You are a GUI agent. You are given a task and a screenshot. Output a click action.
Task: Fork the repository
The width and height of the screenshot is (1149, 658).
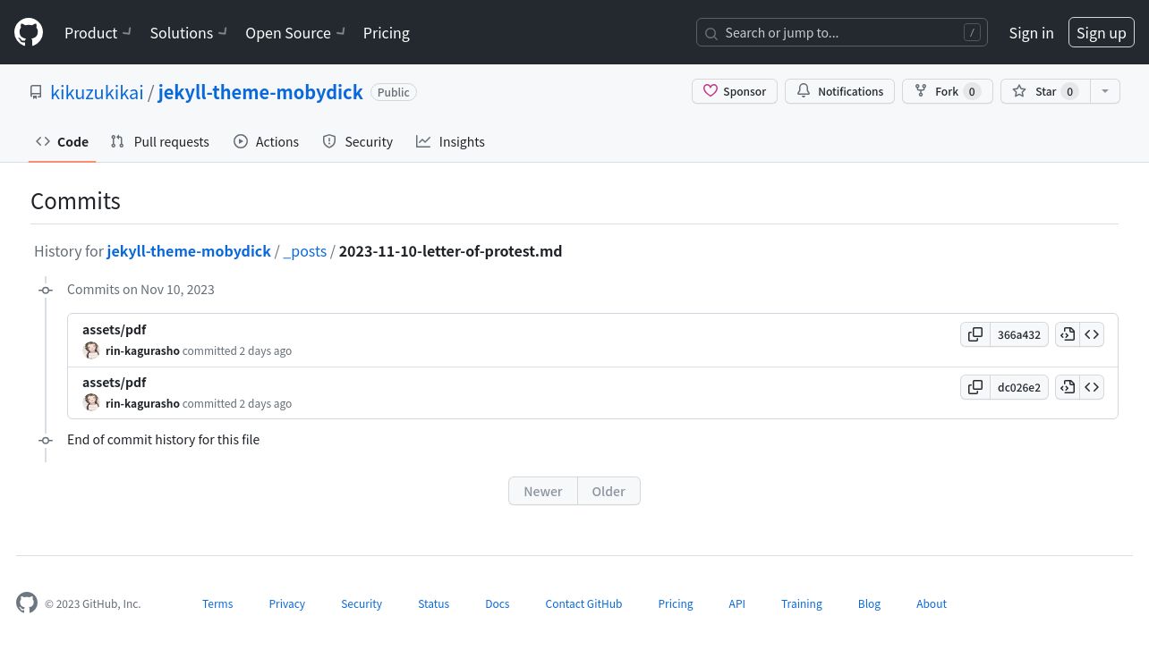(948, 91)
